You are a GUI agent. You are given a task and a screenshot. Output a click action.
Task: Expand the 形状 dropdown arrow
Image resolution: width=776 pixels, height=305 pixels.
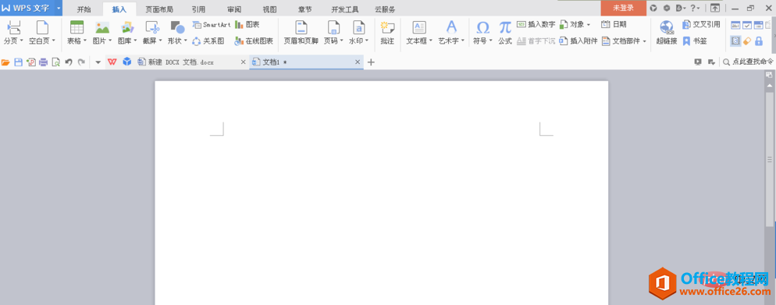click(186, 41)
